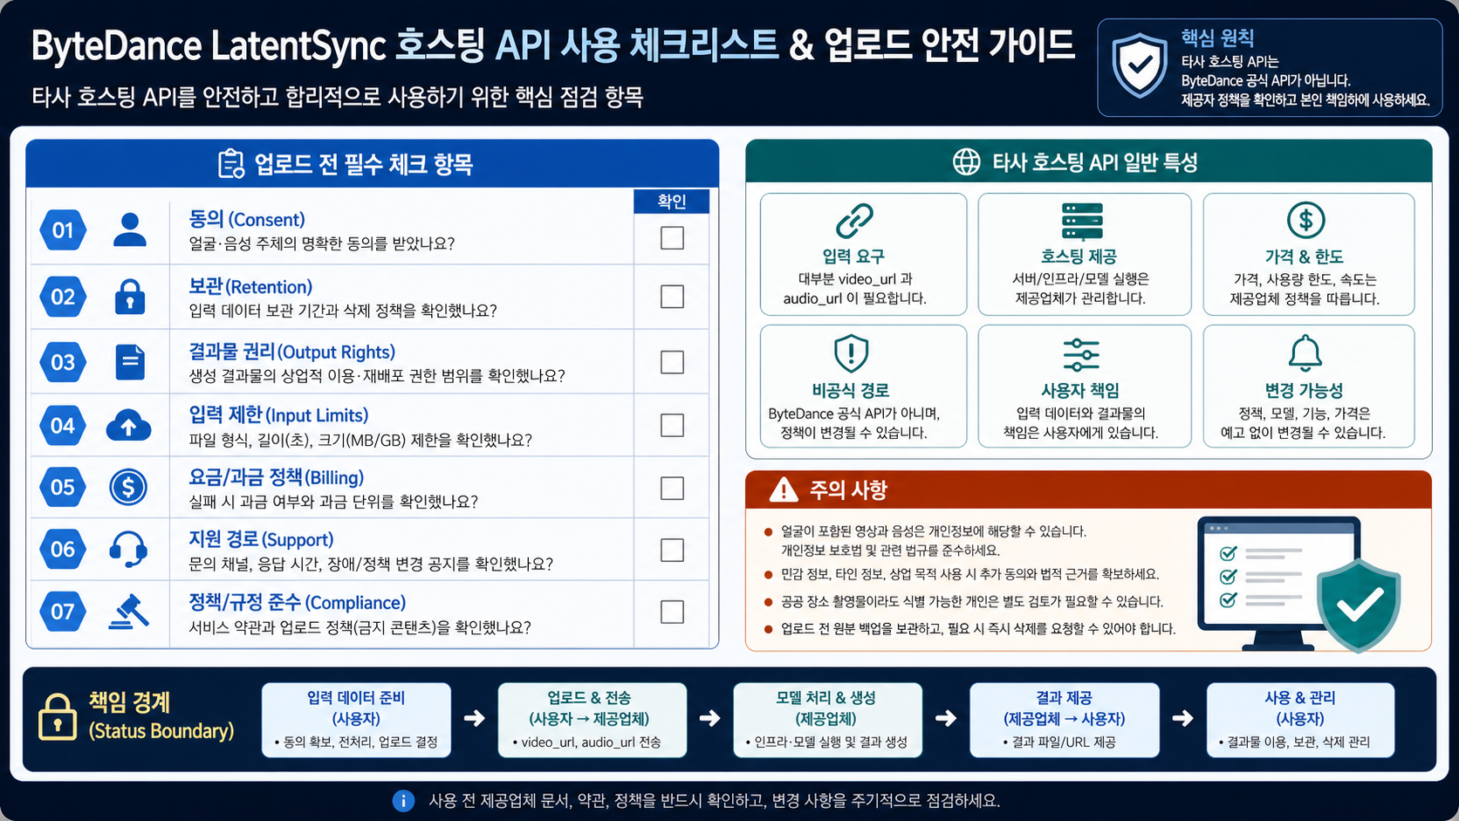Click the main title ByteDance LatentSync 호스팅 API
This screenshot has height=821, width=1459.
click(x=552, y=45)
